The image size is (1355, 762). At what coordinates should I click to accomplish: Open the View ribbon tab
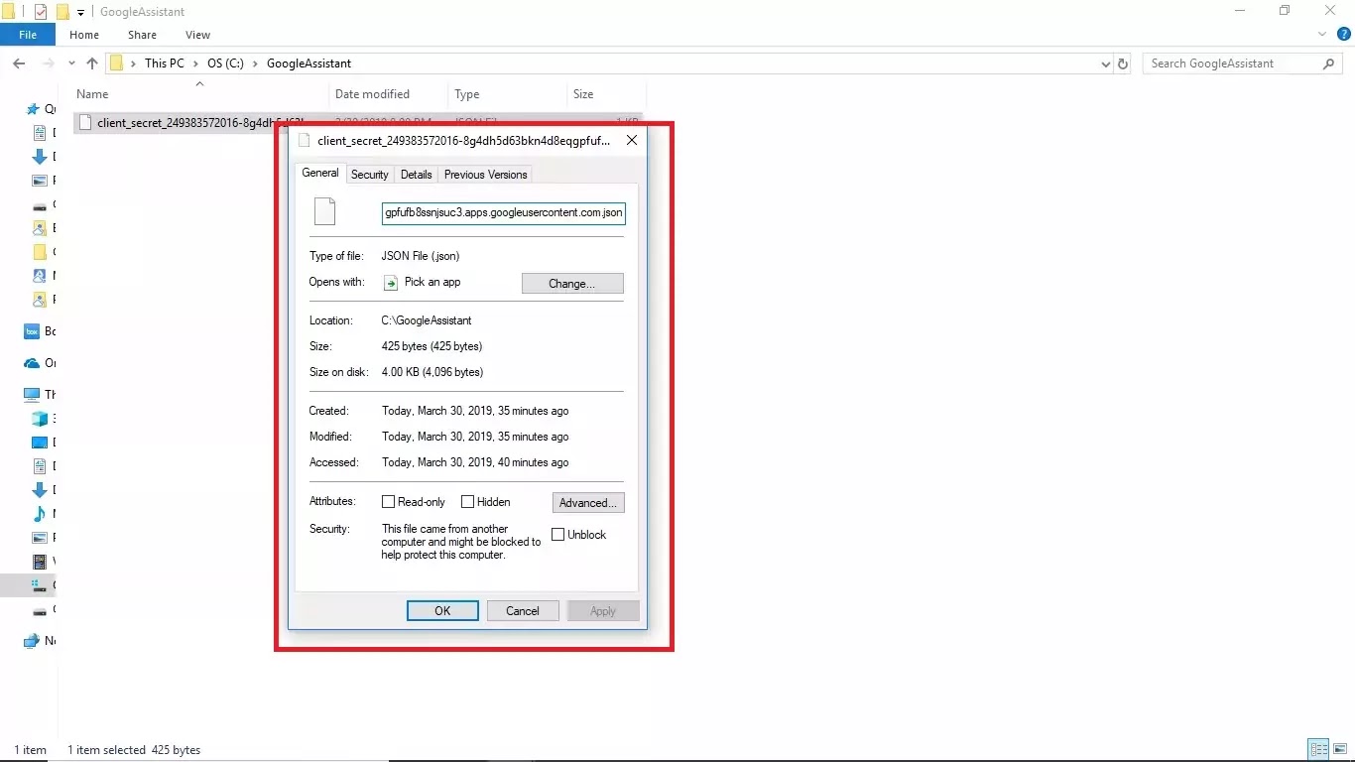[197, 35]
